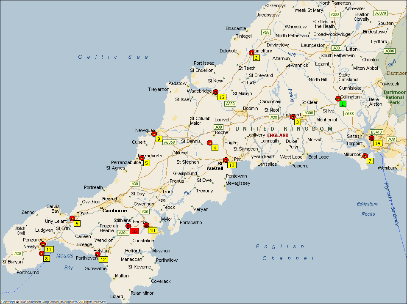Click the red circle marker at Liskeard
Viewport: 407px width, 304px height.
[293, 117]
